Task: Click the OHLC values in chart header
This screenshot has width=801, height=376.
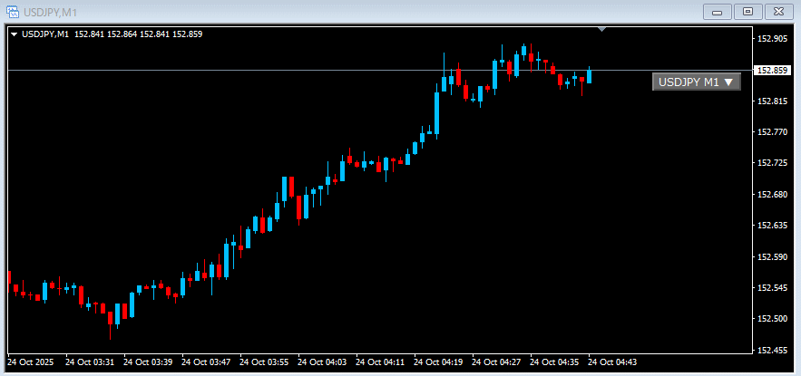Action: pos(138,34)
